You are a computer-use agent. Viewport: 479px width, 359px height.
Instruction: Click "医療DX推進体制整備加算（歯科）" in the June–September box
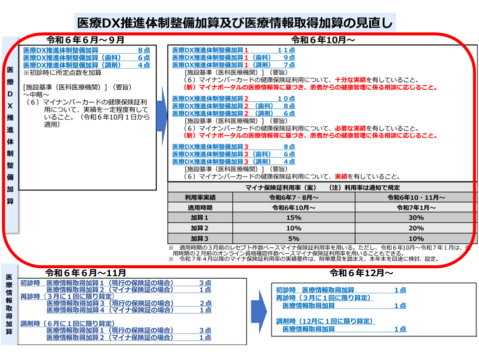86,57
